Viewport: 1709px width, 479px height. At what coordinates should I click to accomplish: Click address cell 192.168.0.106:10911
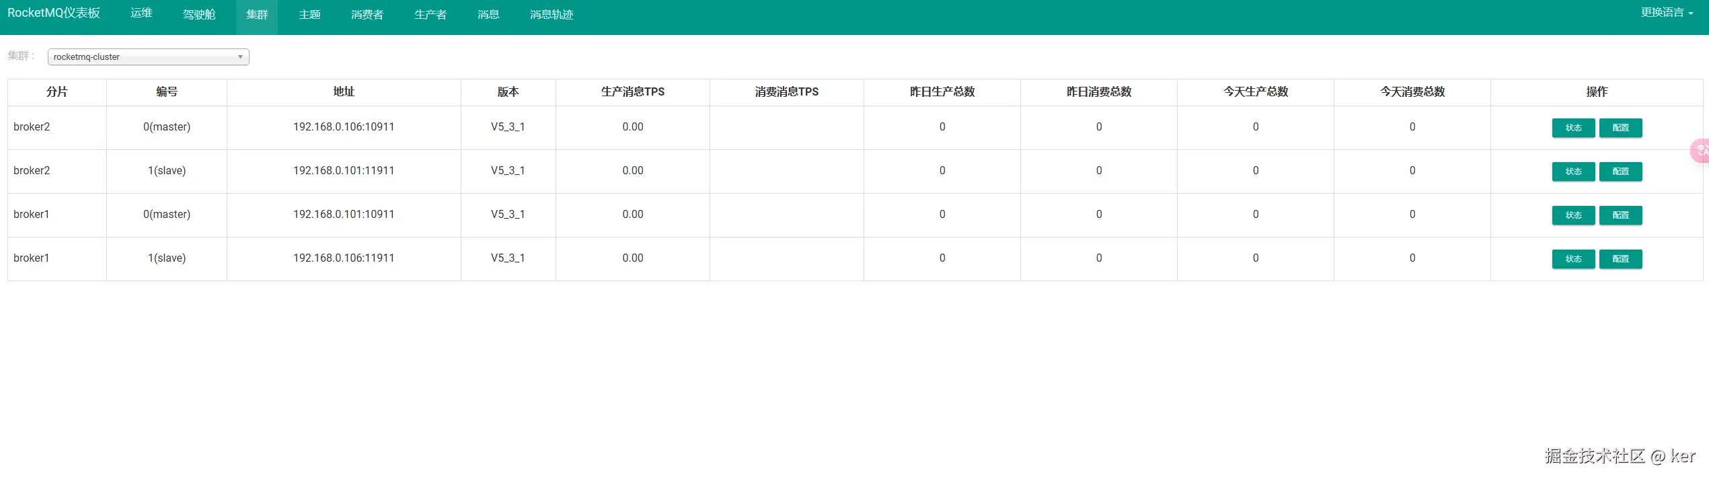[344, 127]
